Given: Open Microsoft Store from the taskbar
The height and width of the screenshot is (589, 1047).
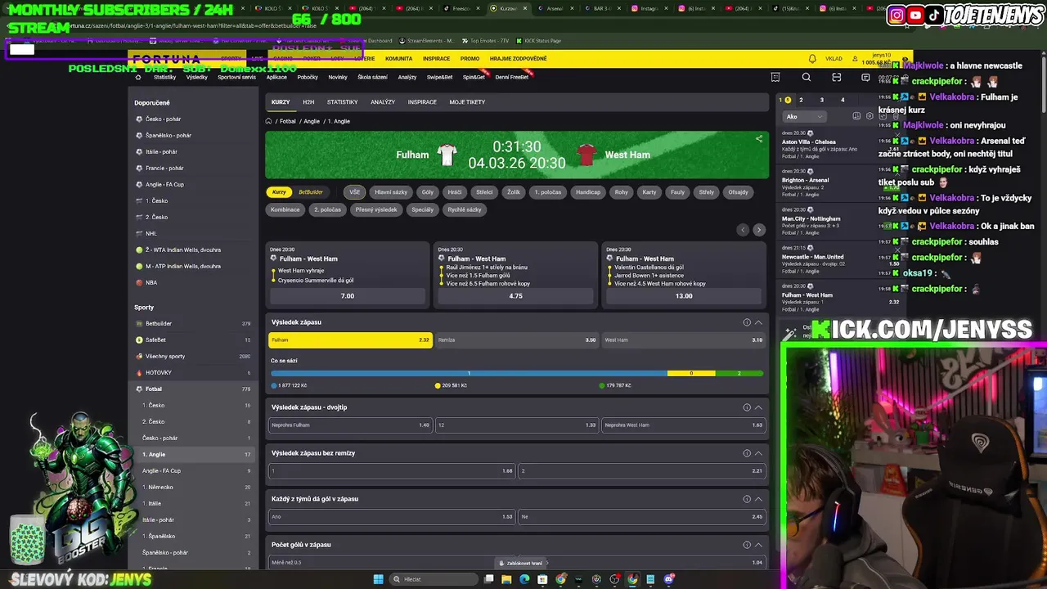Looking at the screenshot, I should [x=542, y=579].
